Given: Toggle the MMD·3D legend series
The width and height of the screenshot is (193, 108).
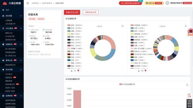Looking at the screenshot, I should click(x=139, y=63).
